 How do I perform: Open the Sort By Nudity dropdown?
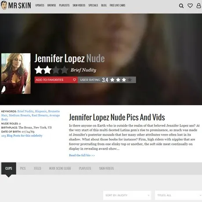tap(127, 195)
